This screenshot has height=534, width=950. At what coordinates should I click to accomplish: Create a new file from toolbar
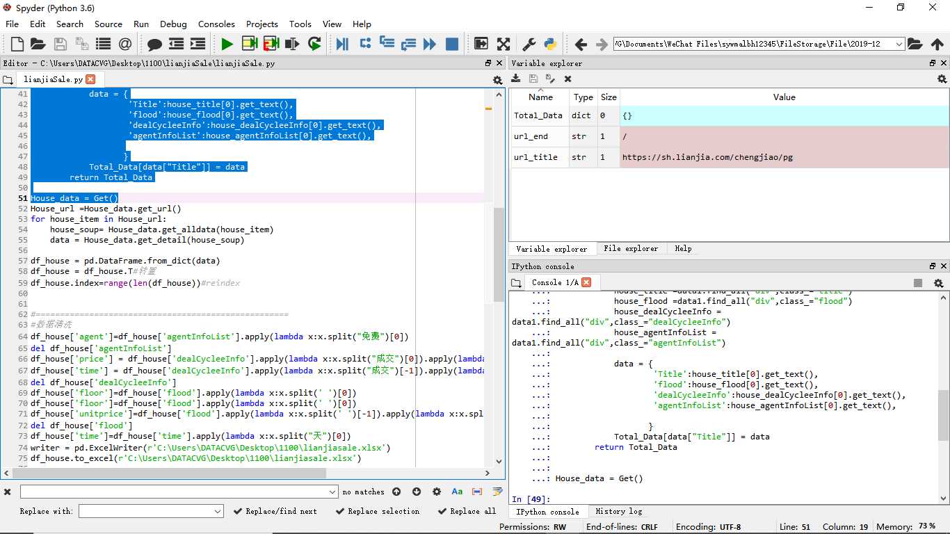click(x=17, y=44)
